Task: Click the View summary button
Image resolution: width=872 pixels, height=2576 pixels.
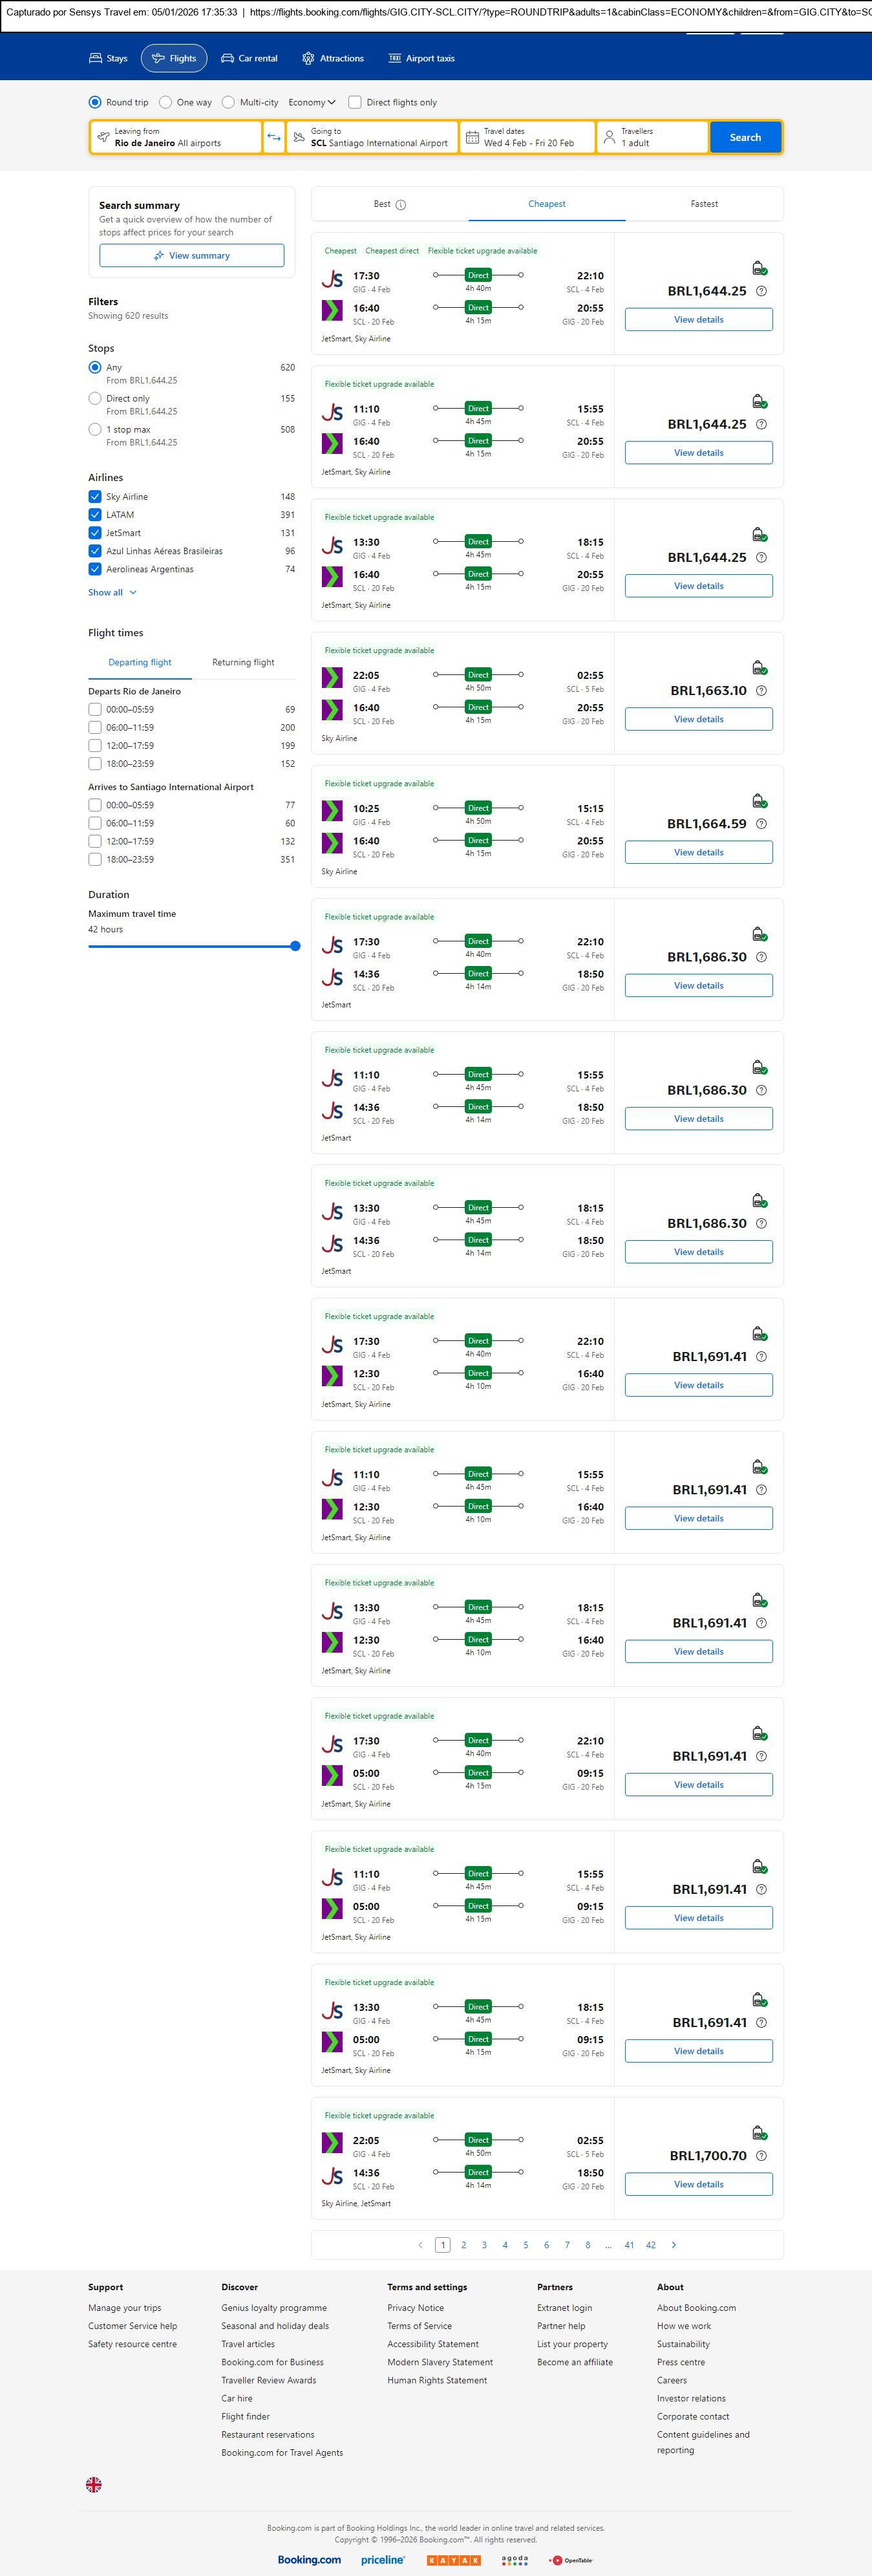Action: pyautogui.click(x=191, y=256)
